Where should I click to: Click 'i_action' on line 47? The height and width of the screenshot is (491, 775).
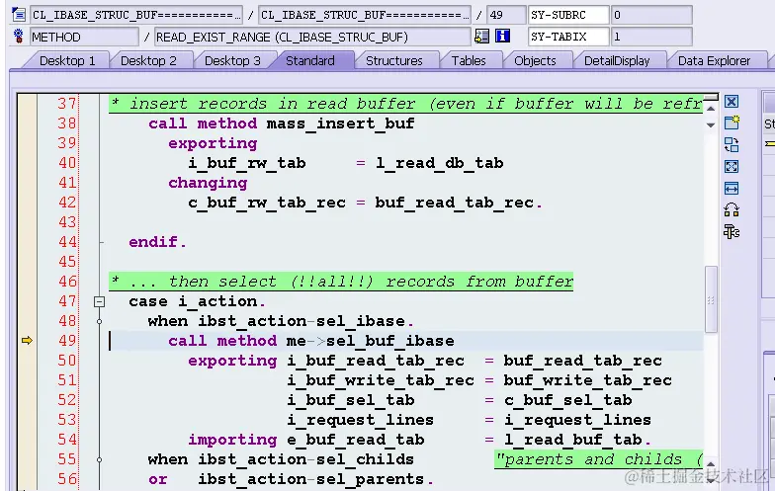pos(217,301)
